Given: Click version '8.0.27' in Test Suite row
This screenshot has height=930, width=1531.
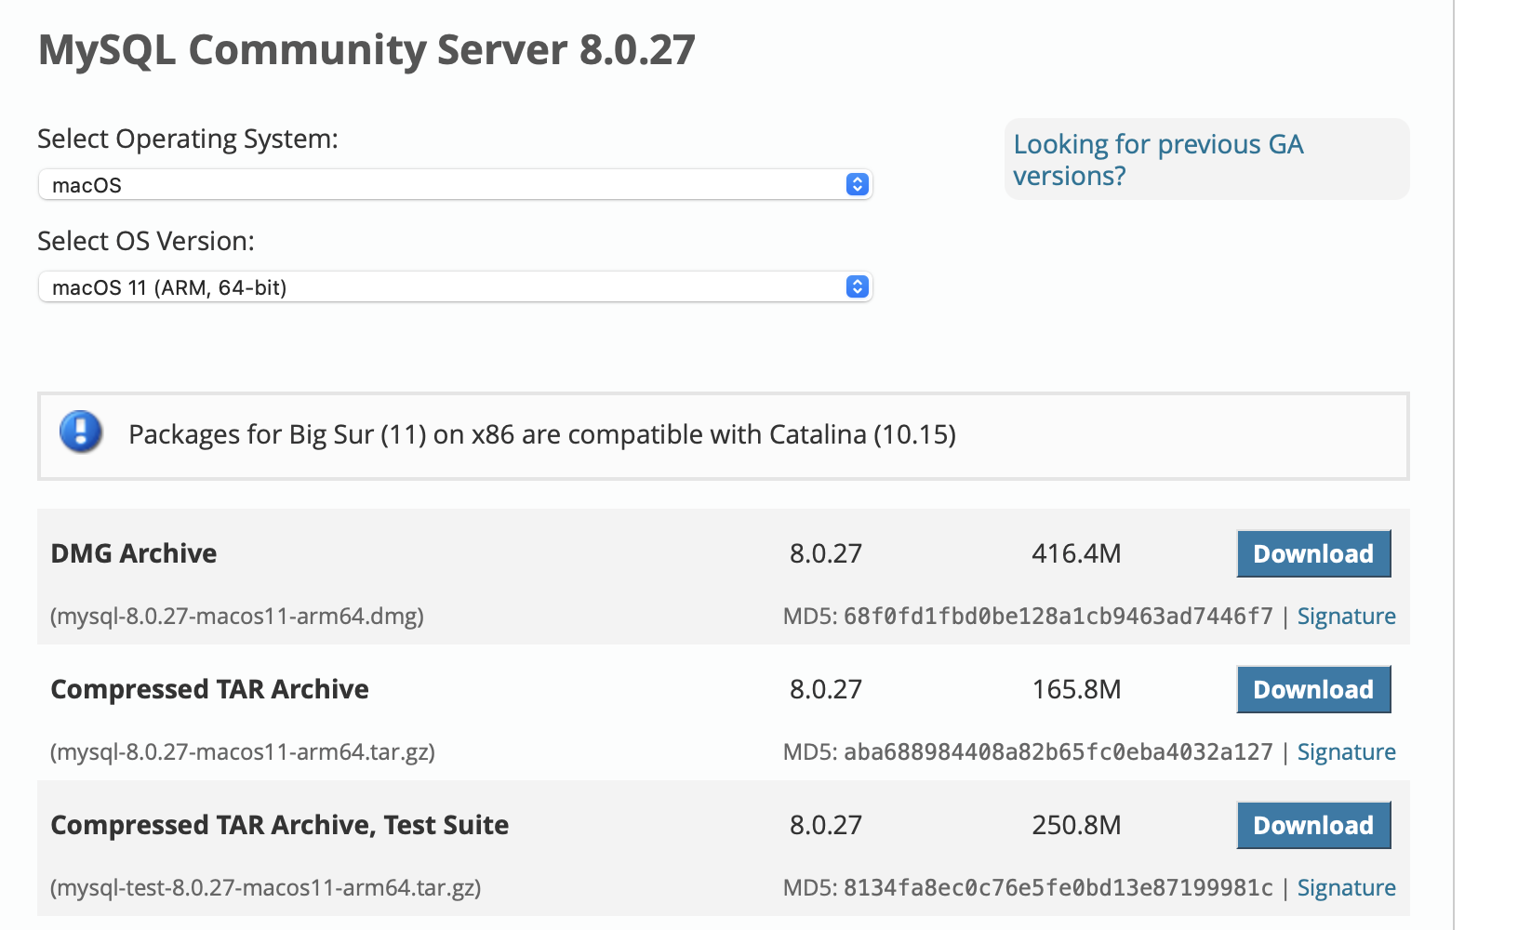Looking at the screenshot, I should coord(826,825).
